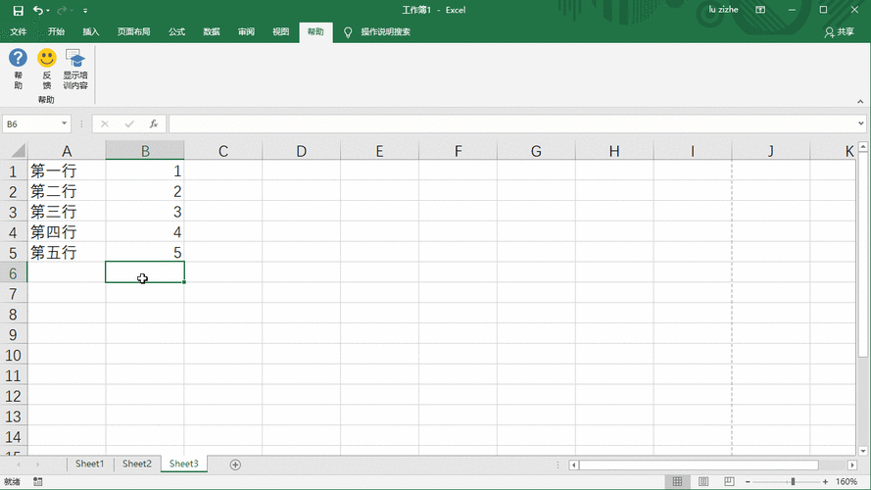Screen dimensions: 871x490
Task: Click the Cancel X icon in formula bar
Action: coord(105,123)
